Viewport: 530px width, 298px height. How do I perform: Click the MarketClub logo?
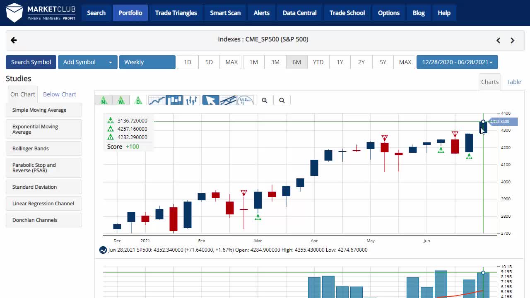pyautogui.click(x=41, y=13)
